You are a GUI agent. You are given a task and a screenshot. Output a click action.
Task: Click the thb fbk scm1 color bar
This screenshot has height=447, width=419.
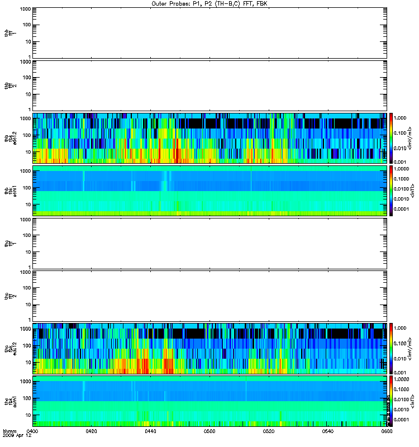point(391,191)
